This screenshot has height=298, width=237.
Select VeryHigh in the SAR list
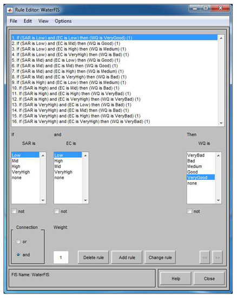pos(21,172)
